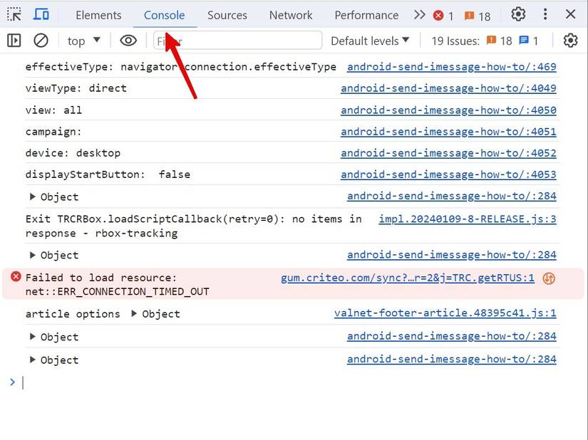The height and width of the screenshot is (440, 588).
Task: Clear the console
Action: [40, 41]
